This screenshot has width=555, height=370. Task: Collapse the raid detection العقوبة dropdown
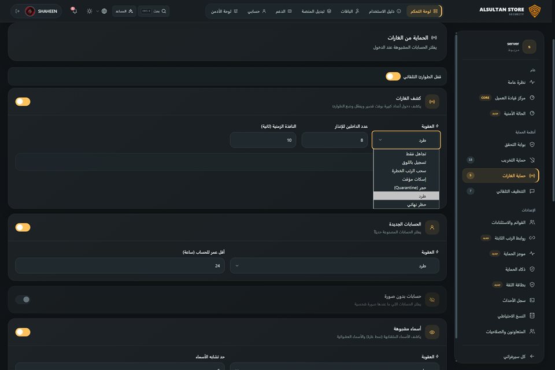coord(406,140)
